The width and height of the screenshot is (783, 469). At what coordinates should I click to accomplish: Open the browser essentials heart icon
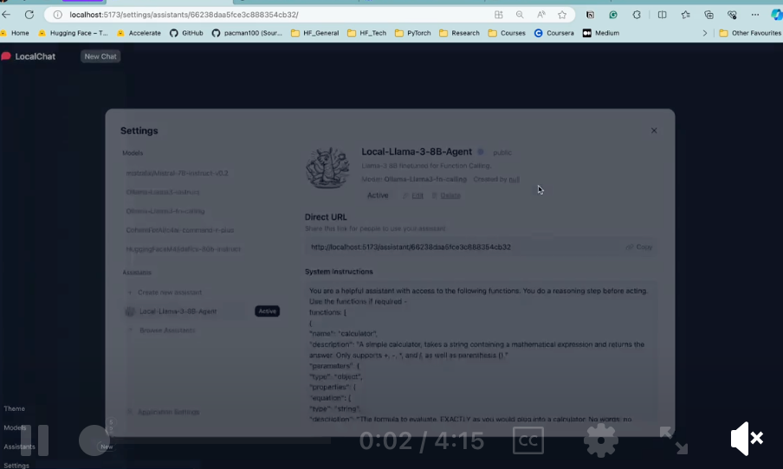[732, 15]
